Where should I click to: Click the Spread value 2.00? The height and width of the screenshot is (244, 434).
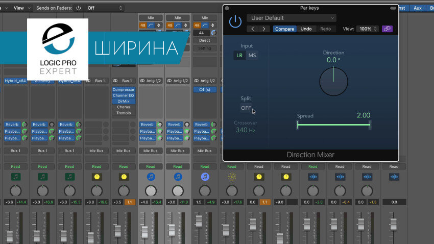[364, 115]
